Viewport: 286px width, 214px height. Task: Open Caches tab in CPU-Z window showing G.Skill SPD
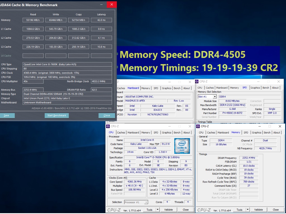(x=209, y=88)
